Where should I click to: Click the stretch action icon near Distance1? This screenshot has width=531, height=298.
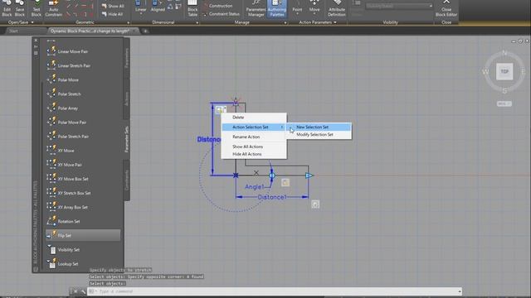click(x=315, y=204)
